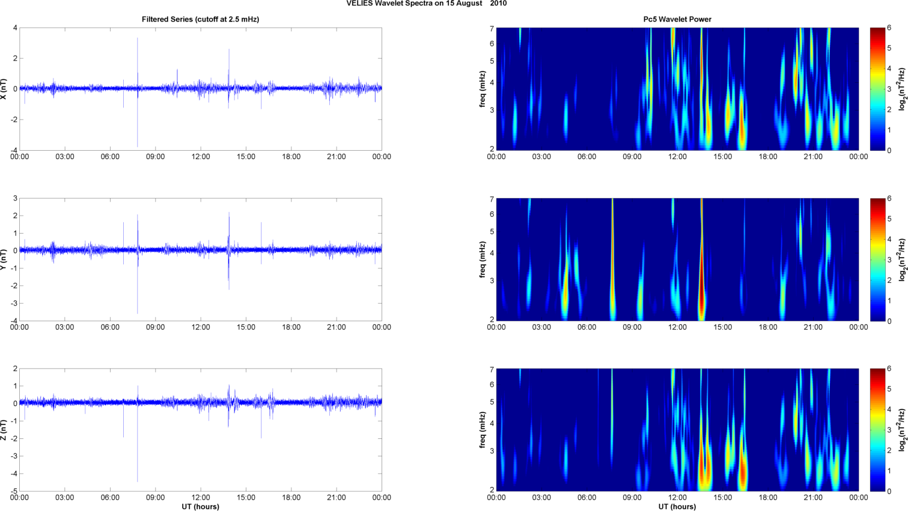Click the '2' frequency tick on the bottom wavelet plot

coord(492,490)
